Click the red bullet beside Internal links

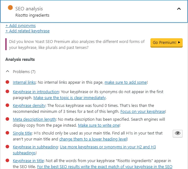[8, 82]
